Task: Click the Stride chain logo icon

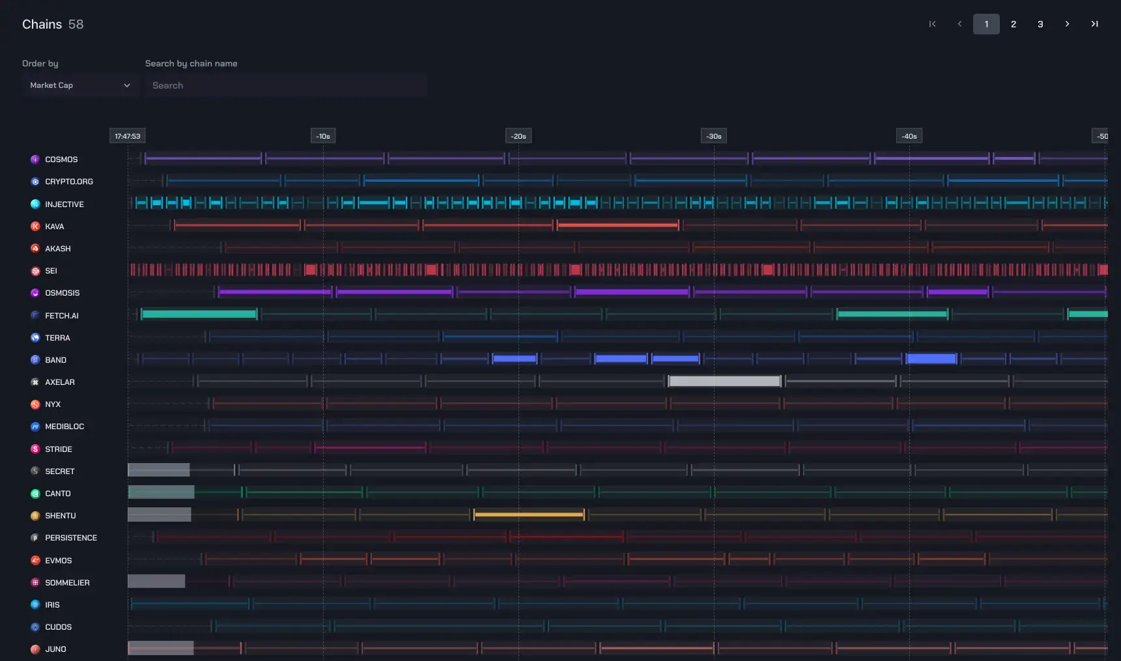Action: [35, 449]
